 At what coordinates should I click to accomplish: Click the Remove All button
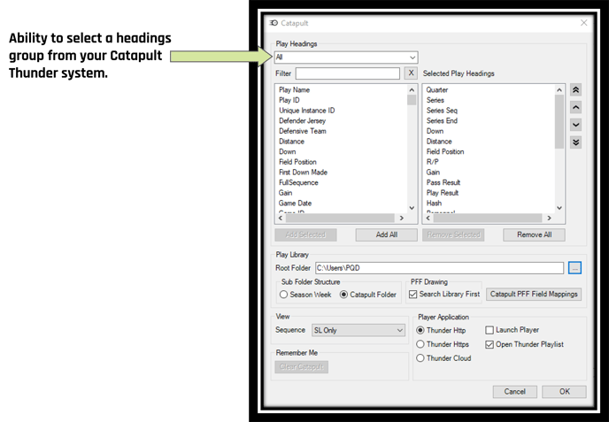point(534,234)
